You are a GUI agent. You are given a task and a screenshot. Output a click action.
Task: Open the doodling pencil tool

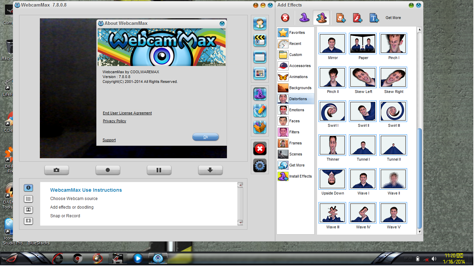[260, 111]
